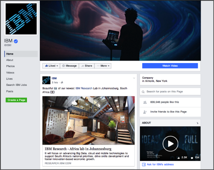Click Search for posts on this Page field
The image size is (214, 170).
click(170, 91)
